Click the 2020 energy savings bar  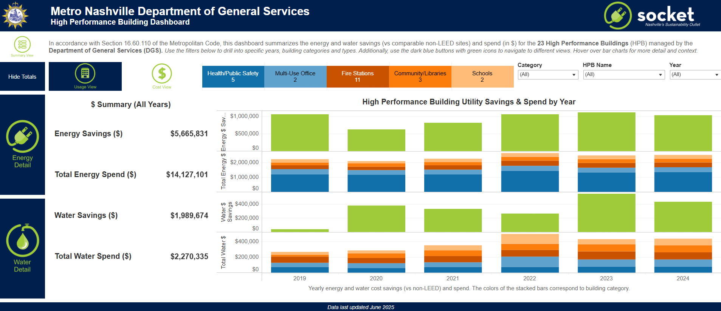[376, 140]
